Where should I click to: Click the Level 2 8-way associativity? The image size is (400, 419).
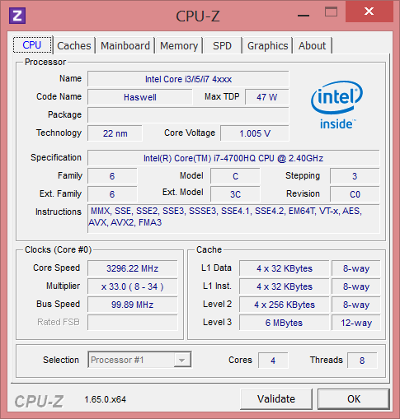click(356, 305)
